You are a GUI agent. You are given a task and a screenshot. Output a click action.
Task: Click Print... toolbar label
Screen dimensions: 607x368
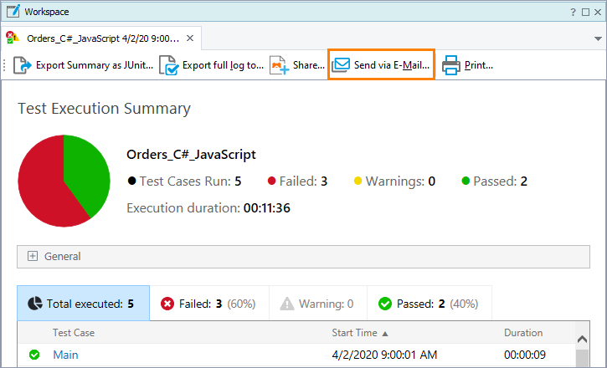478,65
